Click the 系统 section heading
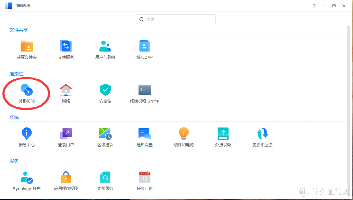This screenshot has width=353, height=200. coord(14,117)
